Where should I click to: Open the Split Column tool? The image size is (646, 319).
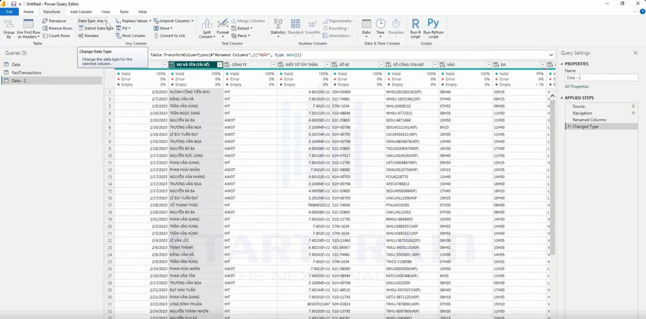tap(207, 29)
